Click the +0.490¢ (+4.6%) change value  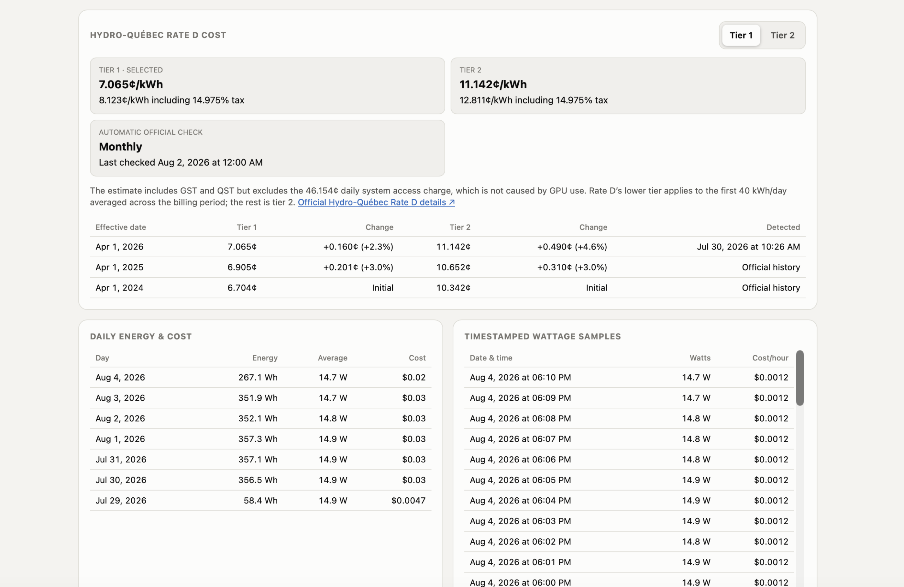tap(572, 247)
